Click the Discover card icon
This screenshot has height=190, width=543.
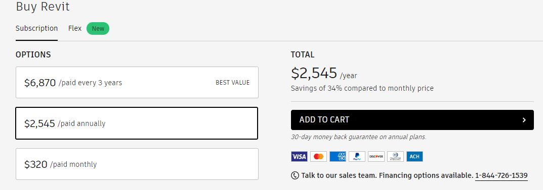(x=376, y=157)
